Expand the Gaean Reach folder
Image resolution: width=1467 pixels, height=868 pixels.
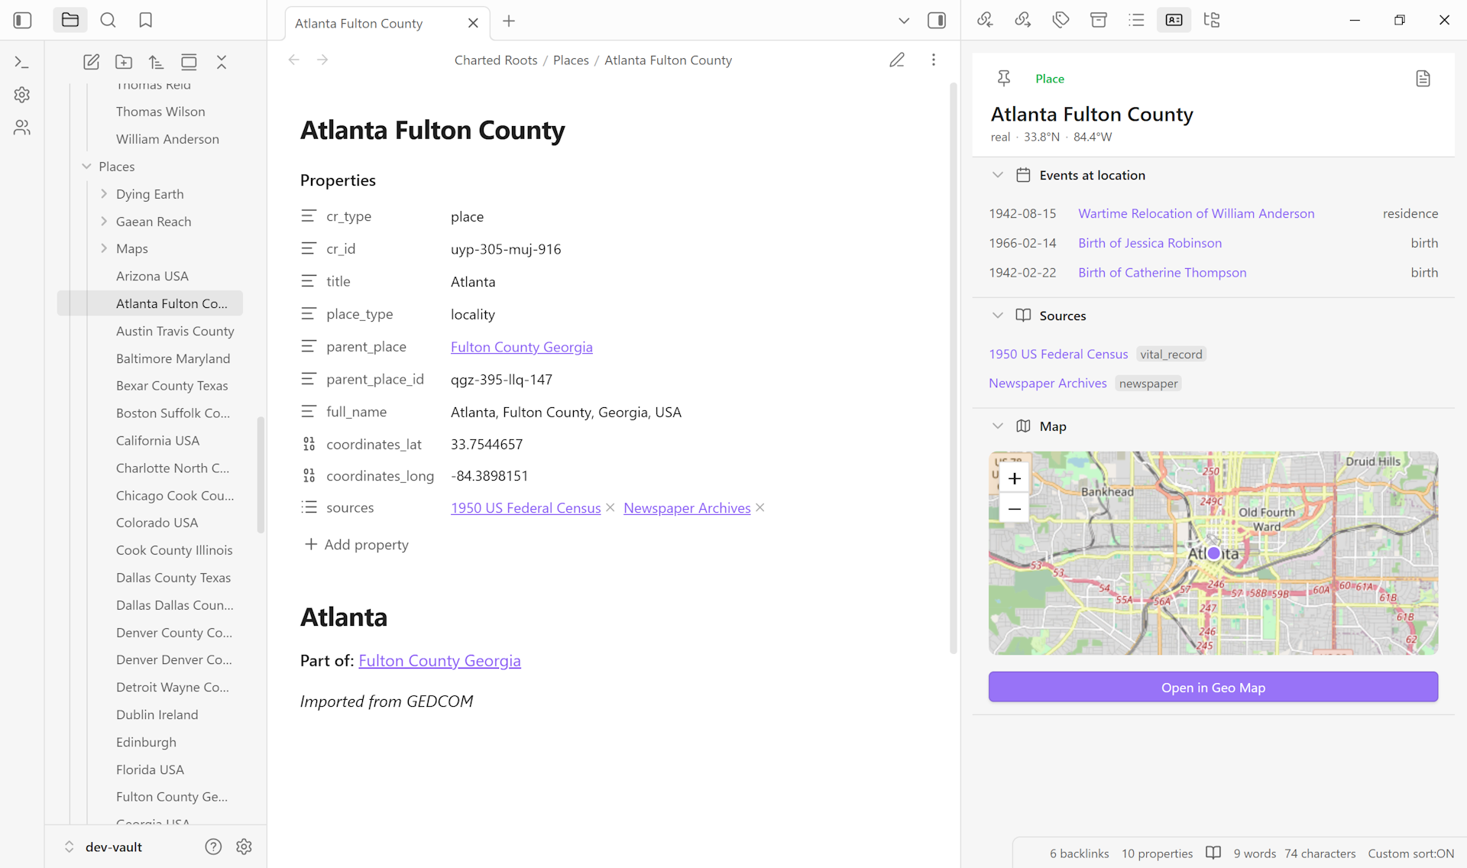(104, 222)
